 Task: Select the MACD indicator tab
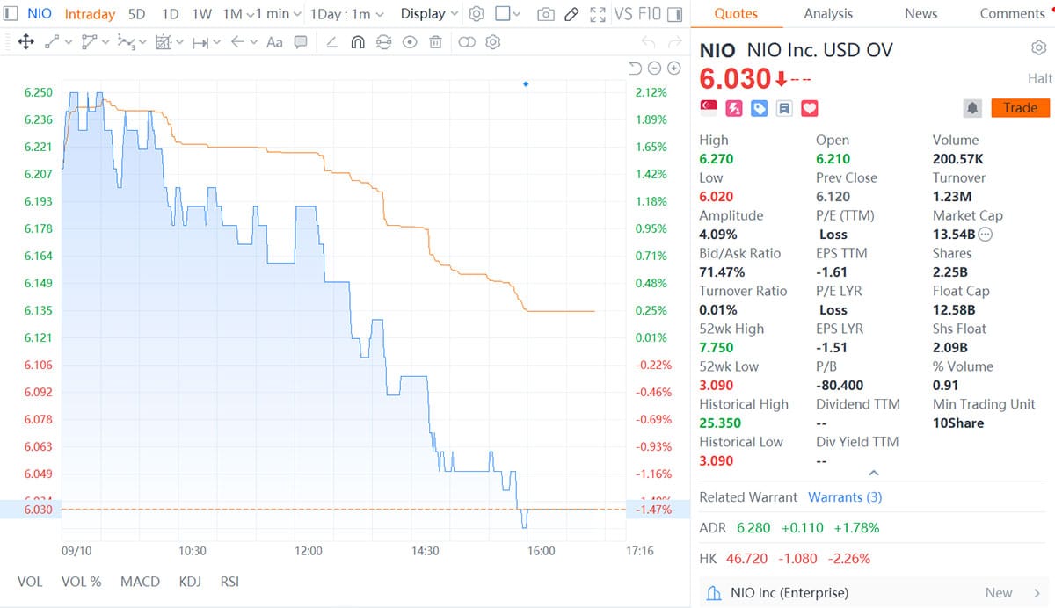(x=140, y=582)
